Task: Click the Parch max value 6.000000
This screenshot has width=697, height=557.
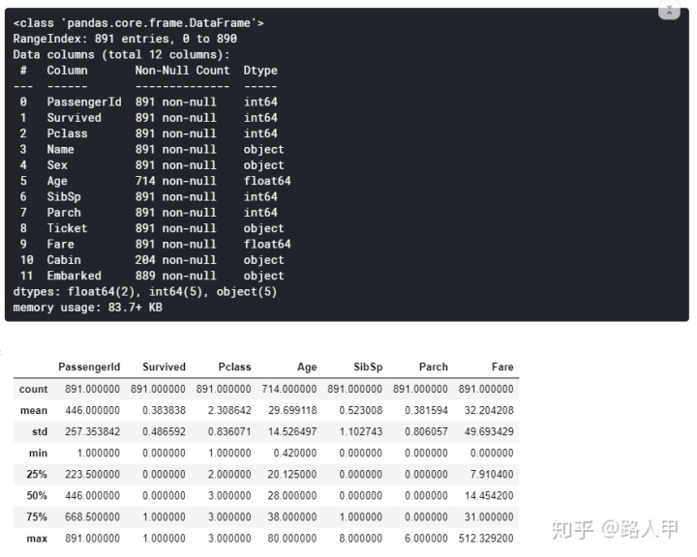Action: [x=426, y=539]
